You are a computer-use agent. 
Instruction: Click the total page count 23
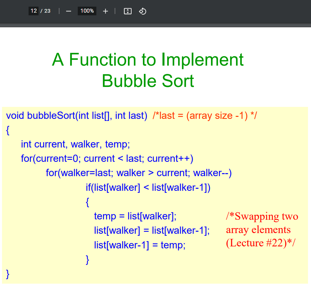point(48,11)
